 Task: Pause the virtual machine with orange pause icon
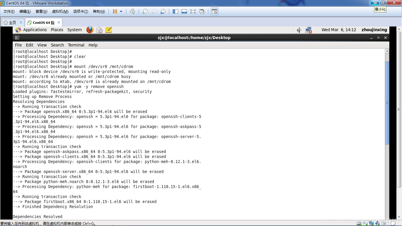pyautogui.click(x=115, y=11)
